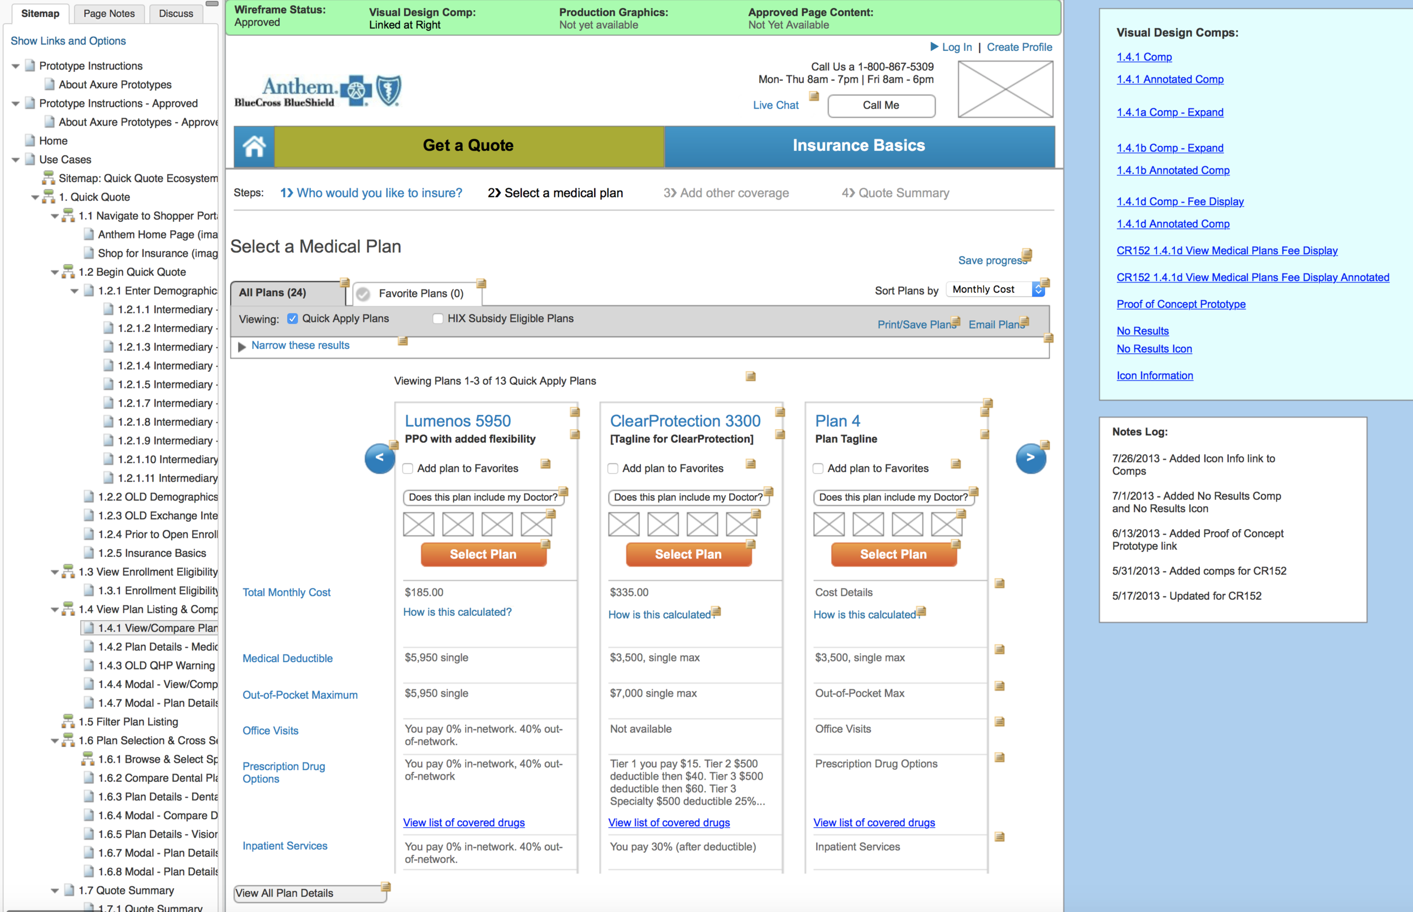Click first benefit icon placeholder under Lumenos 5950
The image size is (1413, 912).
[418, 525]
